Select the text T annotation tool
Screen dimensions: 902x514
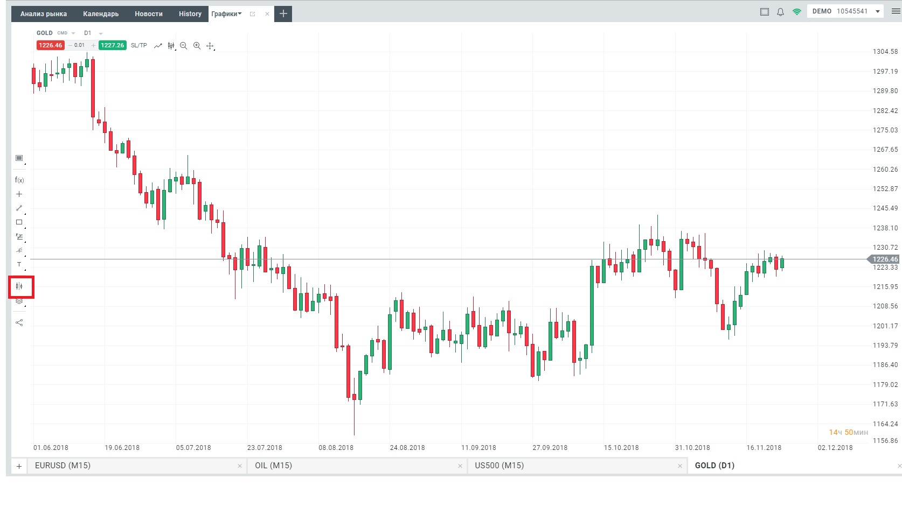tap(19, 264)
